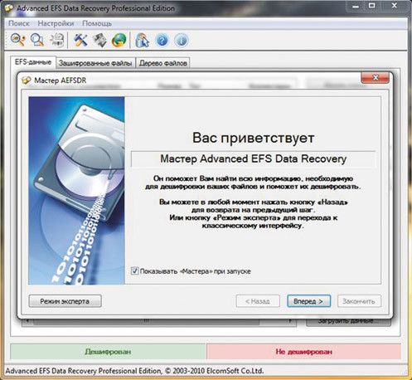Click the scan for encrypted files icon
The height and width of the screenshot is (380, 412).
coord(37,40)
